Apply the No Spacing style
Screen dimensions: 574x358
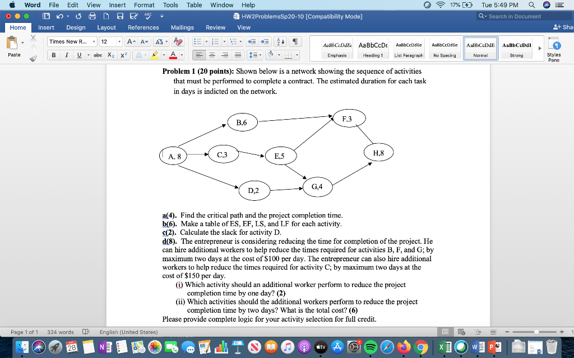[x=445, y=49]
